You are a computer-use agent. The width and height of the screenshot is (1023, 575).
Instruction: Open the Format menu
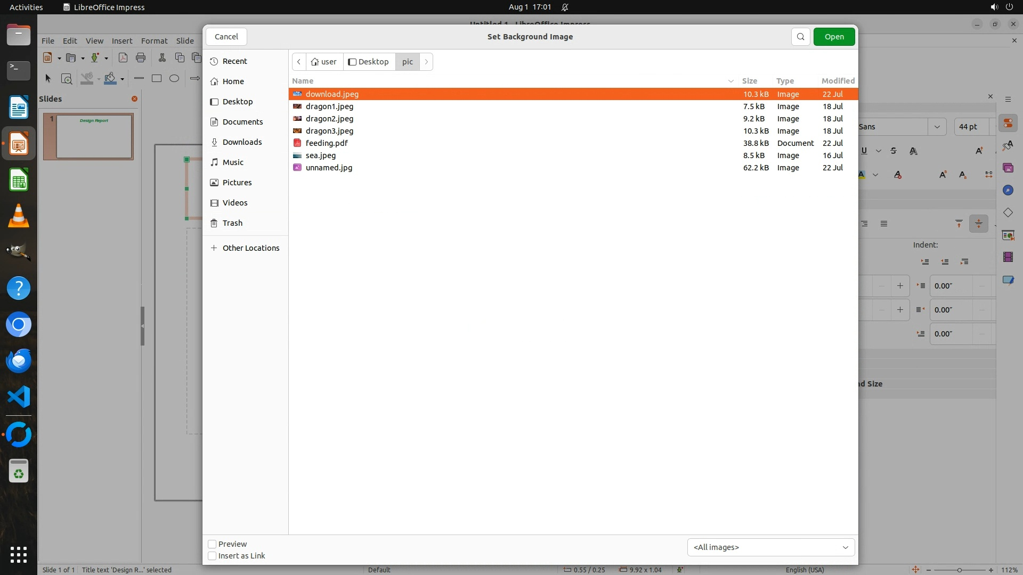coord(154,41)
